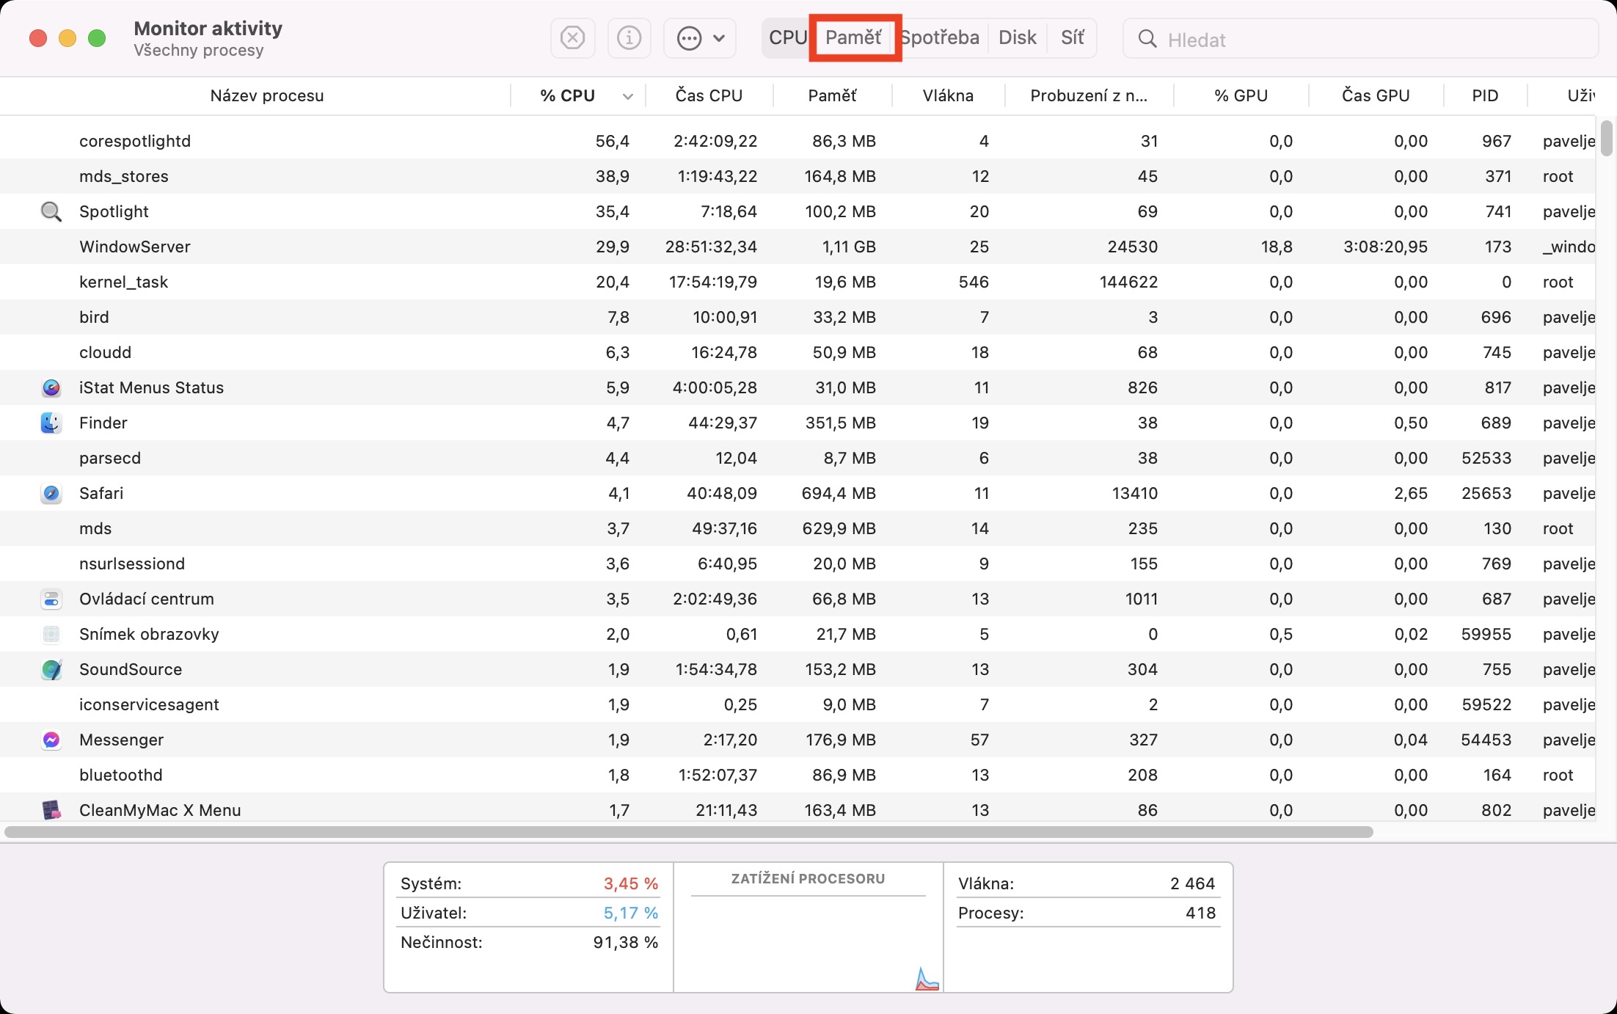Click the Spotlight magnifier process icon
Viewport: 1617px width, 1014px height.
coord(51,211)
